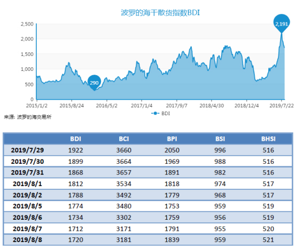Select BPI value 1839

tap(172, 239)
